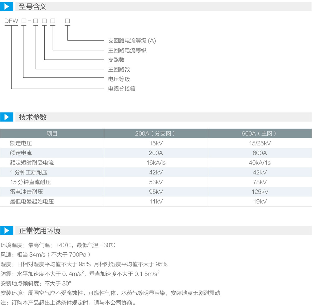Screen dimensions: 312x305
Task: Click the blue arrow icon beside 技术参数
Action: pos(7,117)
